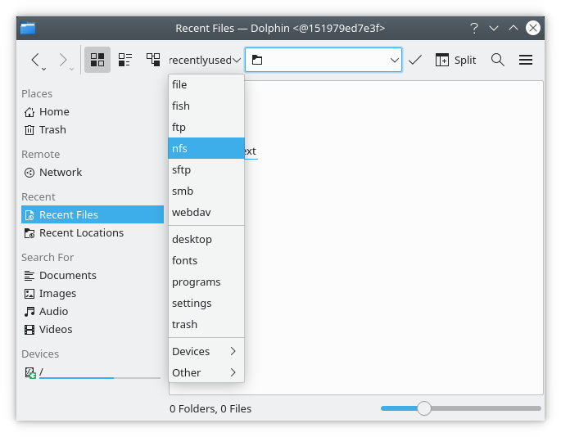Click the Icons view mode button
The width and height of the screenshot is (561, 437).
[97, 60]
